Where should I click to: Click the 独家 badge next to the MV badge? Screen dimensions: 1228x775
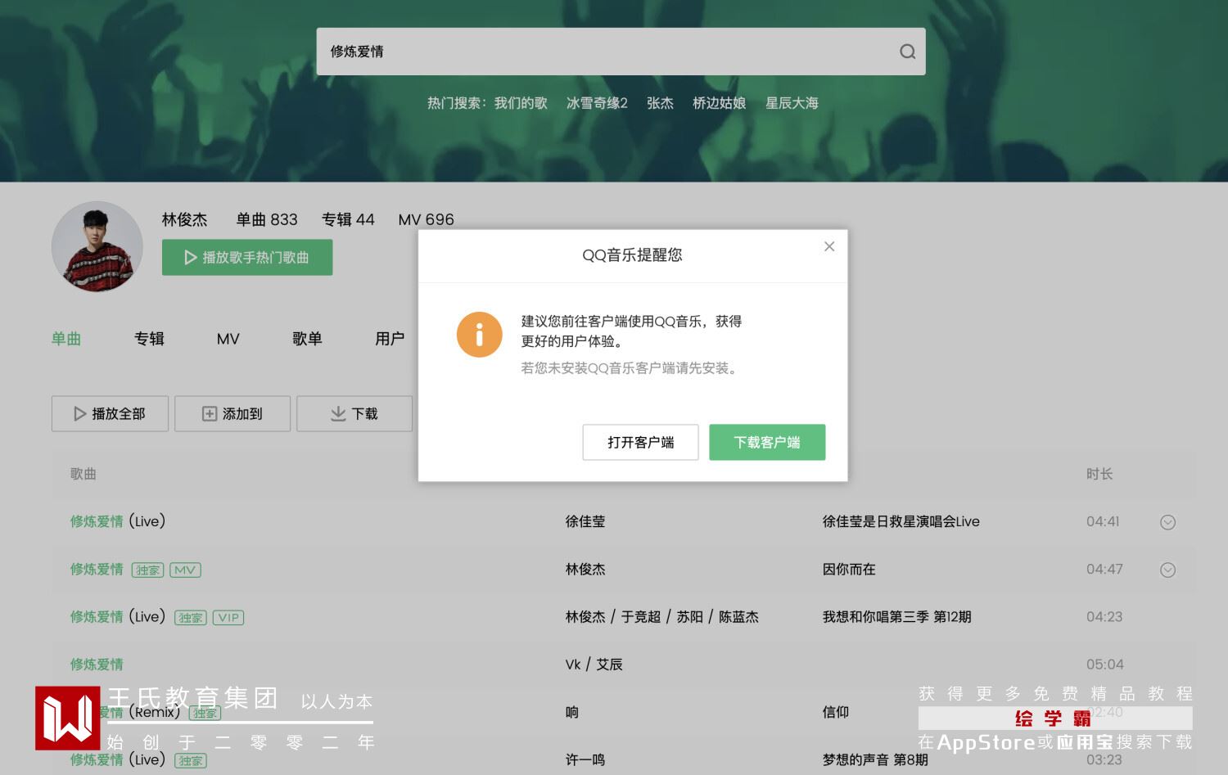point(148,570)
